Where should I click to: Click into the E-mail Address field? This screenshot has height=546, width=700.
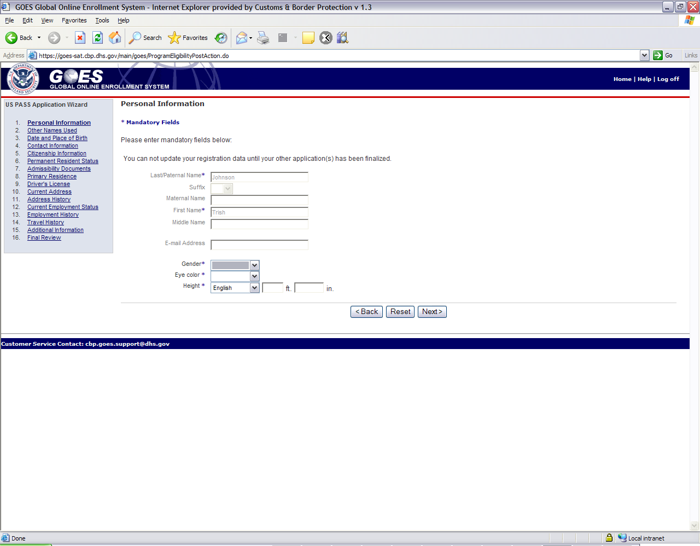pos(259,245)
